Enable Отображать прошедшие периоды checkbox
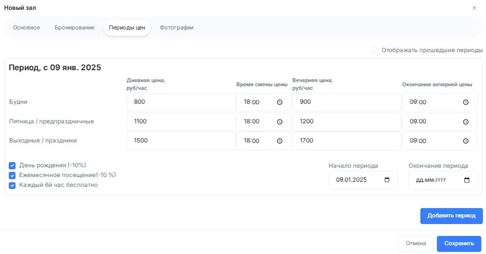The width and height of the screenshot is (486, 254). pos(375,50)
